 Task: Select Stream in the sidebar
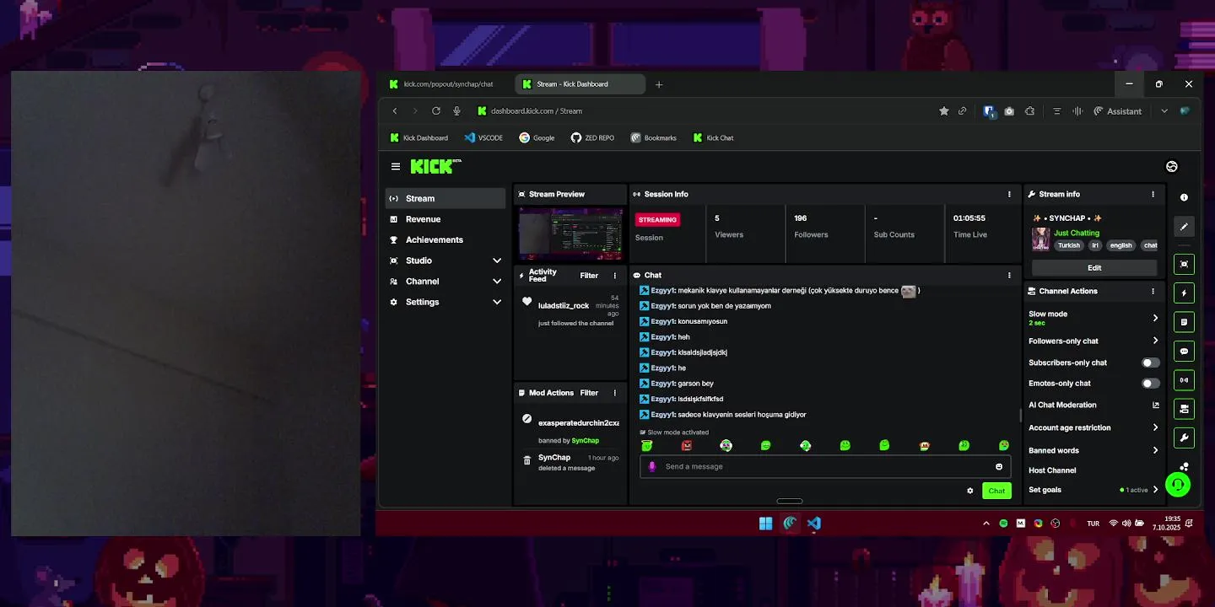pos(445,198)
